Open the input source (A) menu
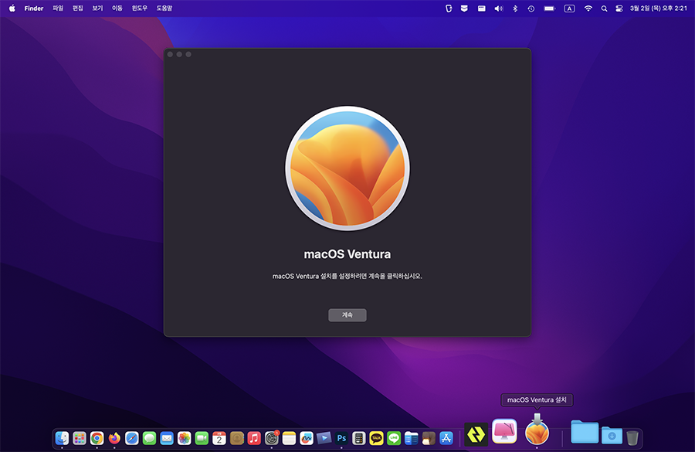 pyautogui.click(x=569, y=8)
